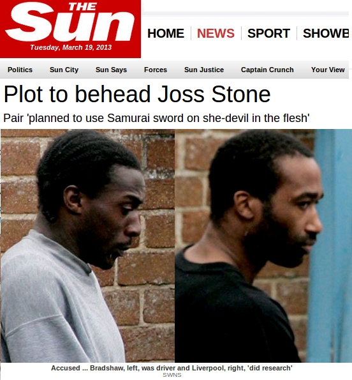Click the Tuesday, March 19, 2013 date
This screenshot has height=380, width=352.
point(71,47)
